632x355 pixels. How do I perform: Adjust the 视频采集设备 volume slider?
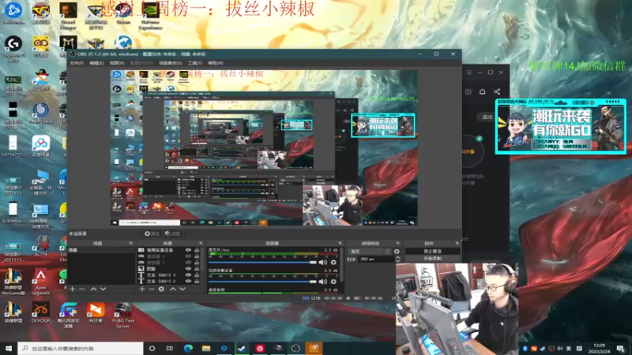(262, 282)
